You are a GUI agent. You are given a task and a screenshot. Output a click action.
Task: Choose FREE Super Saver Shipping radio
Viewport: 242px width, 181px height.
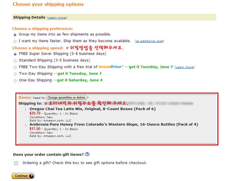point(15,54)
